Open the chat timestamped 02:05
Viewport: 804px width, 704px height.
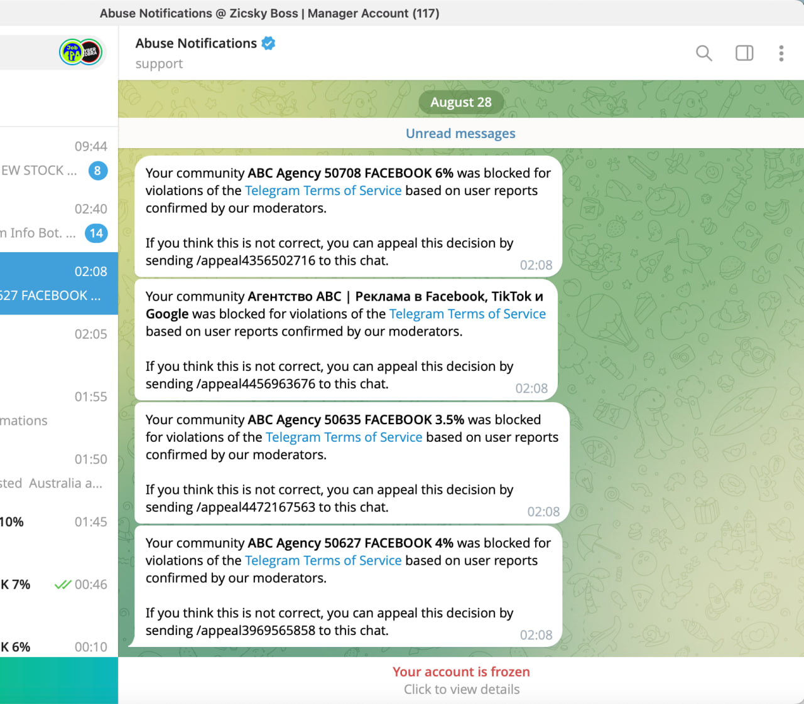59,346
